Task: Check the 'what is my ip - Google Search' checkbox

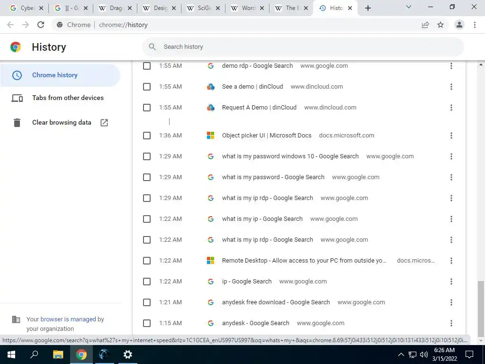Action: click(147, 219)
